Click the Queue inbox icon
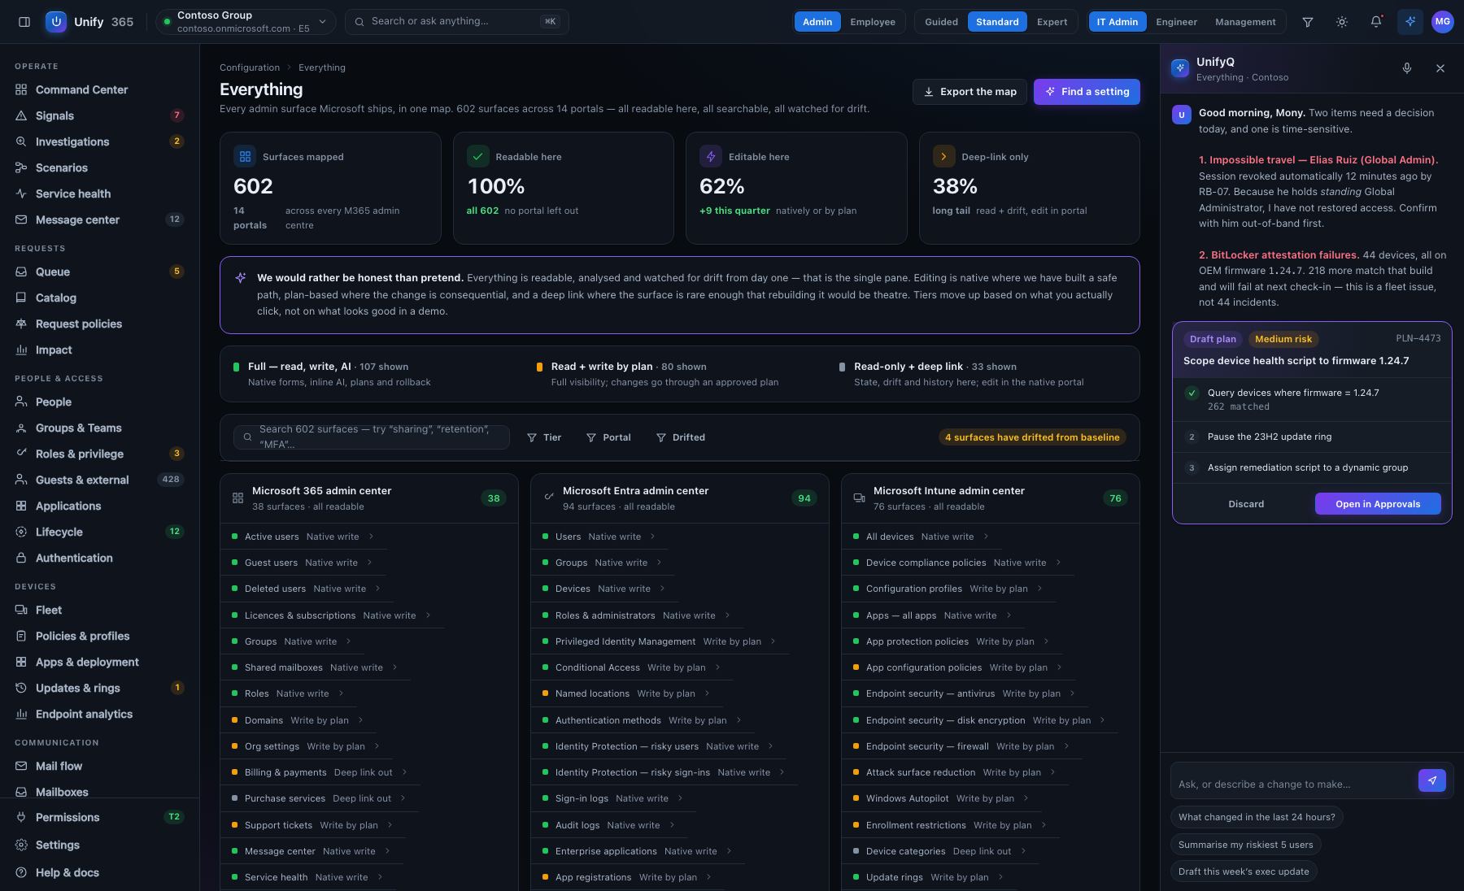This screenshot has width=1464, height=891. click(21, 272)
